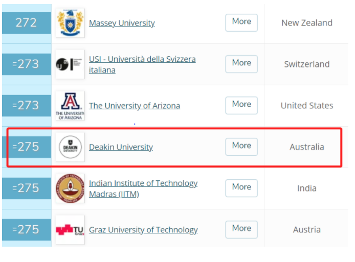Open the USI Università della Svizzera italiana link
Image resolution: width=355 pixels, height=262 pixels.
(x=142, y=64)
